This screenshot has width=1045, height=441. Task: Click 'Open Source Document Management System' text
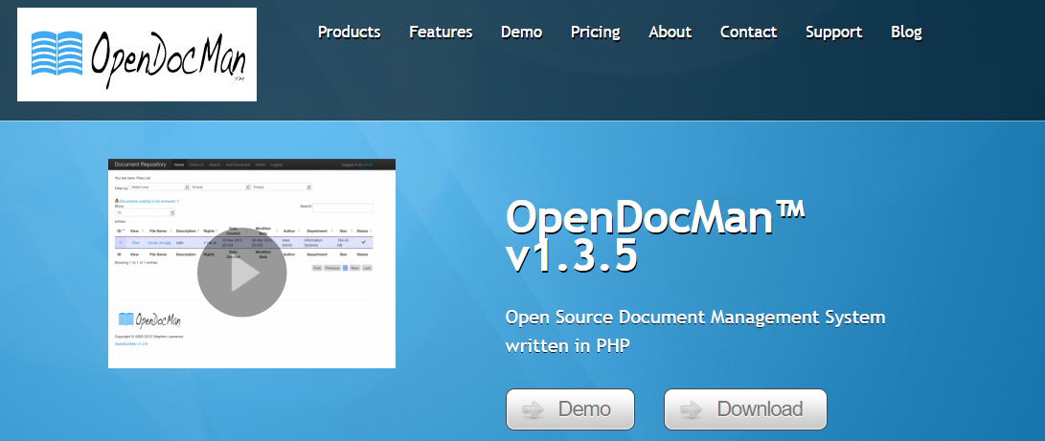click(695, 317)
